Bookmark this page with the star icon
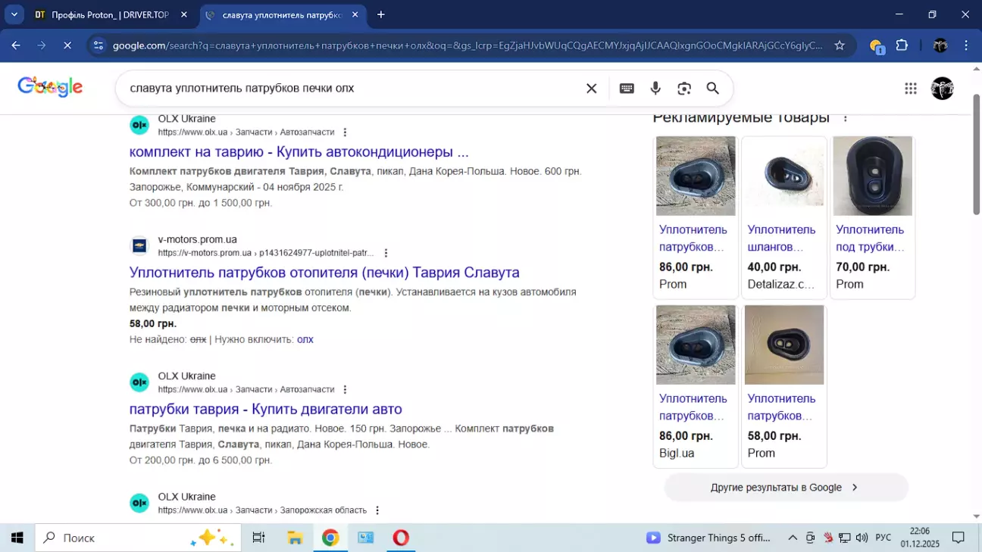This screenshot has width=982, height=552. click(840, 45)
